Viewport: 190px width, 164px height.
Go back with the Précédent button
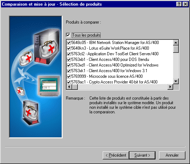coord(116,155)
